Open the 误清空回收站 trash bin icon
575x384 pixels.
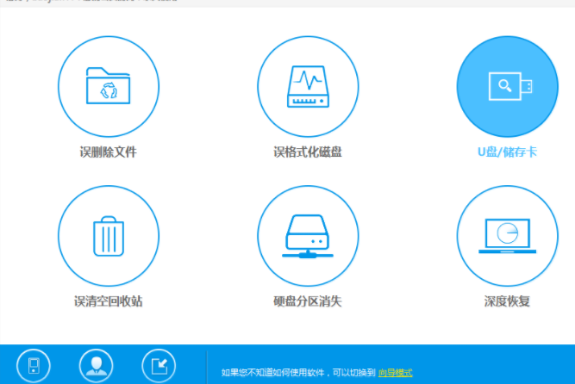[108, 235]
